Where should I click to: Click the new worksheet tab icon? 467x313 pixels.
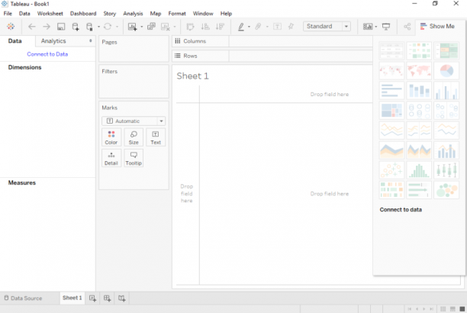point(92,298)
